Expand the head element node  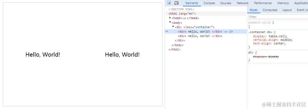coord(170,18)
